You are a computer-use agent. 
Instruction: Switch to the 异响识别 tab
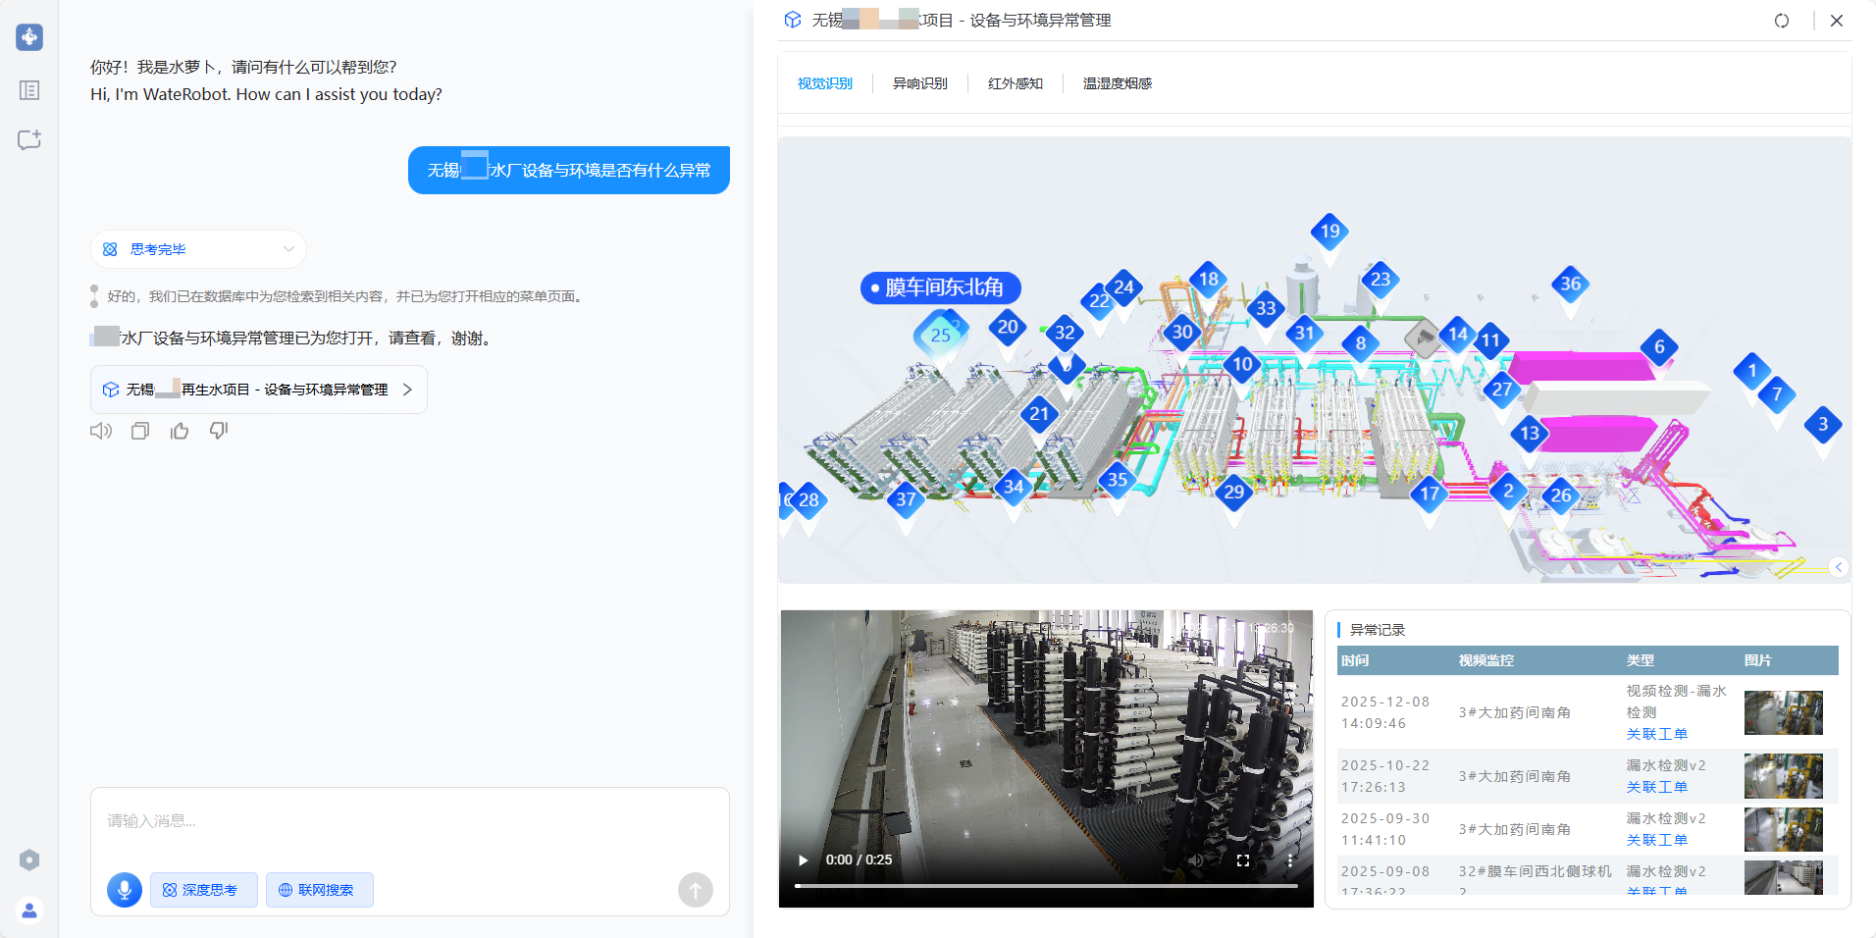pyautogui.click(x=919, y=83)
